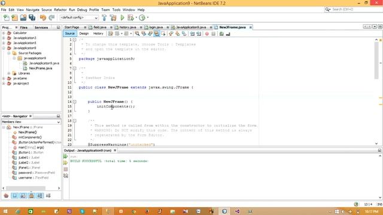Click the Stop Macro Recording icon
The width and height of the screenshot is (383, 215).
(x=213, y=33)
